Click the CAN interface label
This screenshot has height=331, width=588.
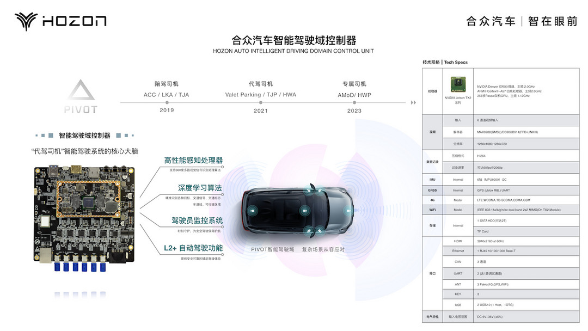(x=458, y=262)
